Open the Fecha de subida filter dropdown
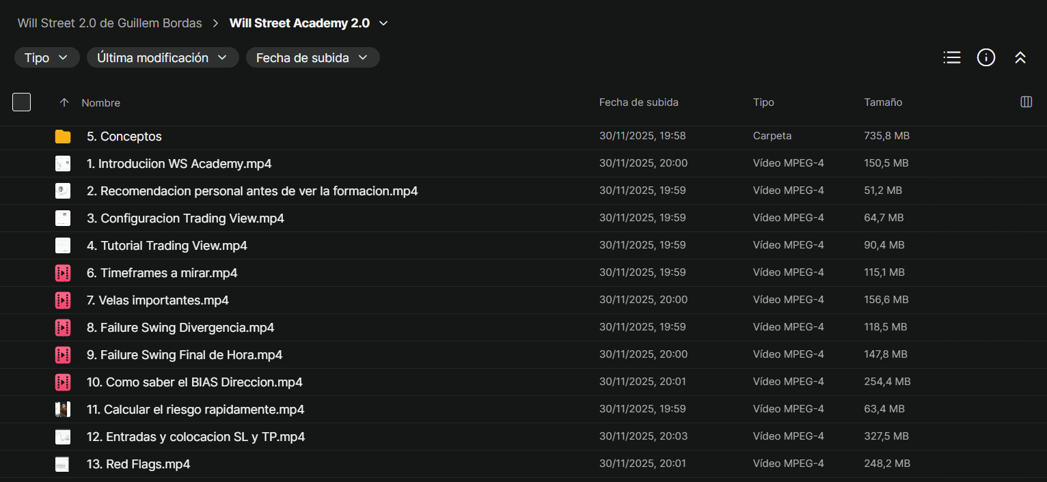 [312, 58]
